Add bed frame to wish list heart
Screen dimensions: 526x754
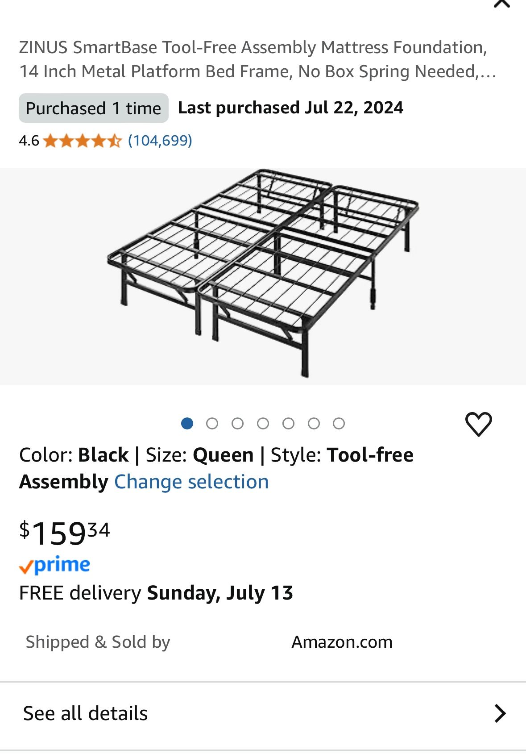(478, 424)
